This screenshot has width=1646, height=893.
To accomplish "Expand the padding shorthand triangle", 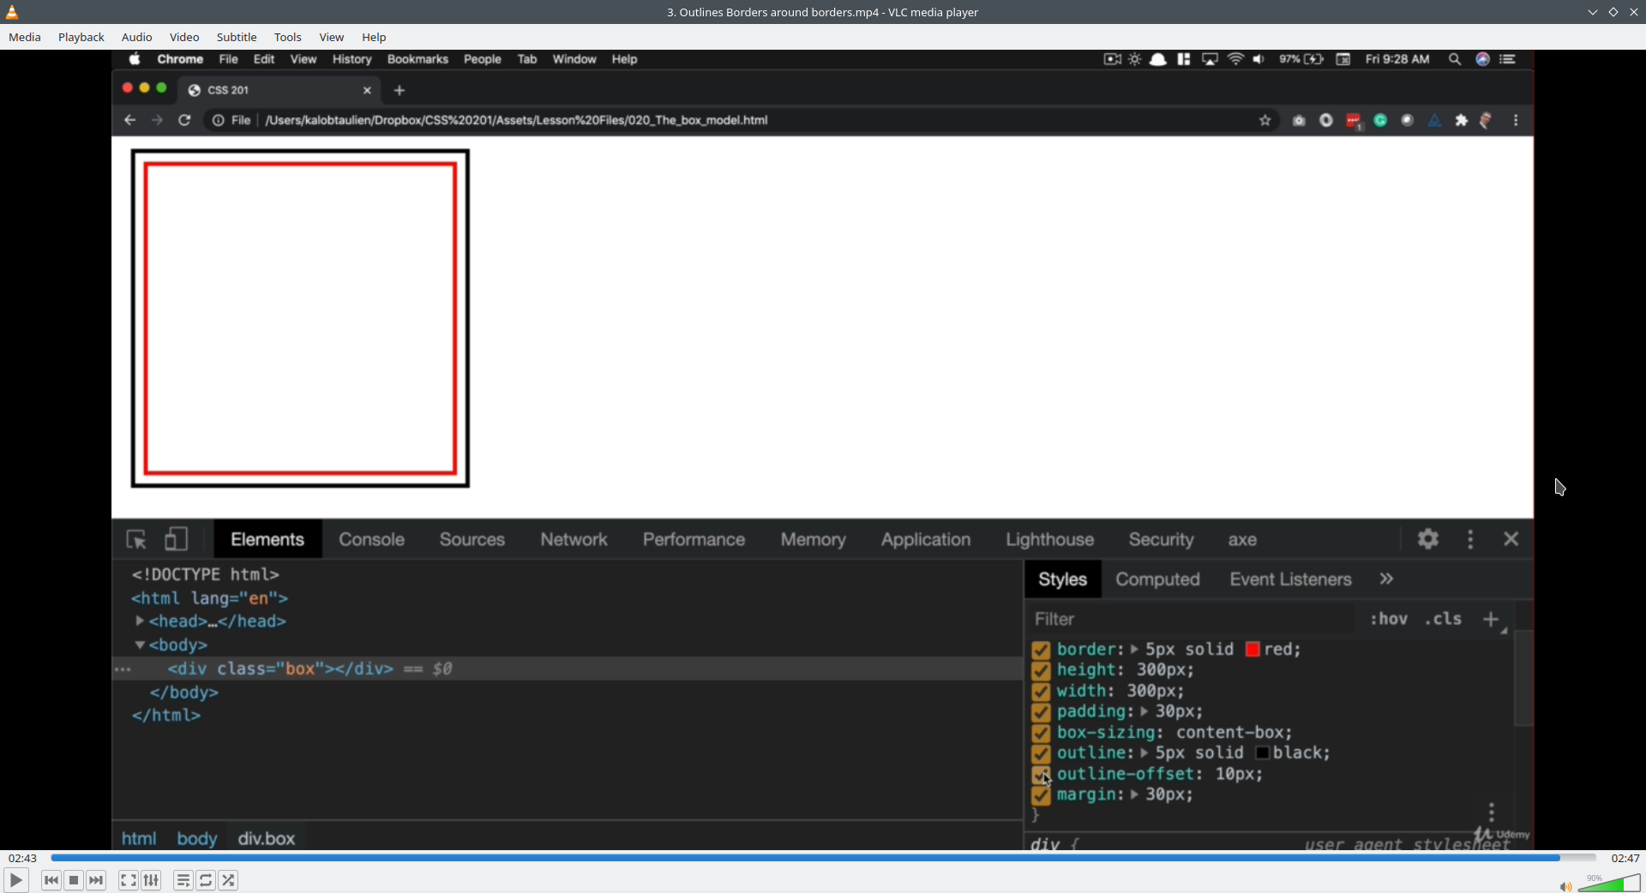I will click(1144, 712).
